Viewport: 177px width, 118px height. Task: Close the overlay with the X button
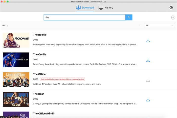3,117
